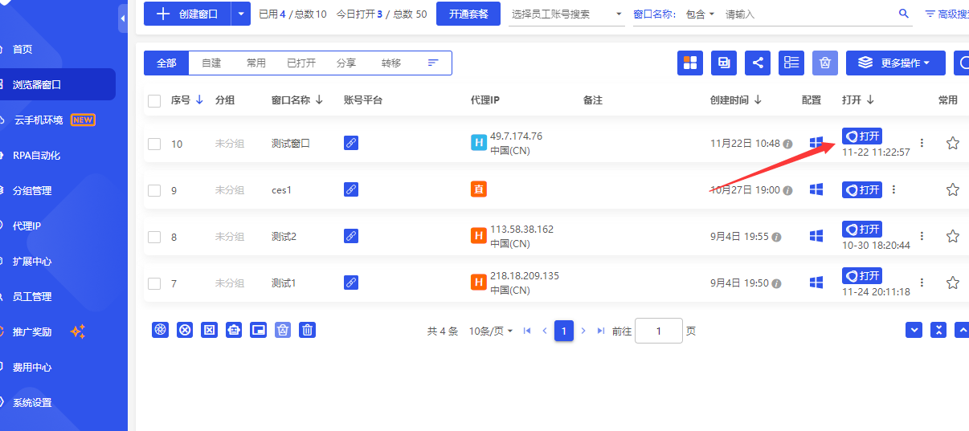Screen dimensions: 969x431
Task: Click the page number jump input field
Action: pyautogui.click(x=658, y=331)
